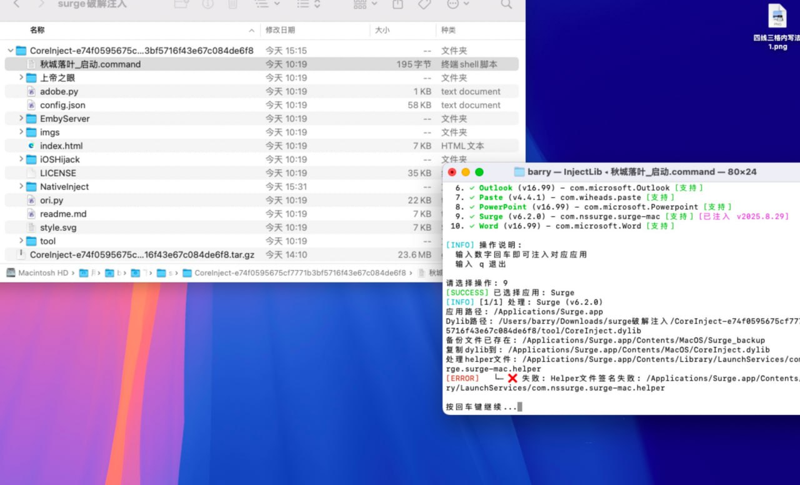
Task: Click Macintosh HD in the path bar
Action: point(37,273)
